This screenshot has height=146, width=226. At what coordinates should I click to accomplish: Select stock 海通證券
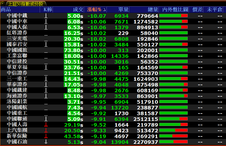(x=17, y=96)
